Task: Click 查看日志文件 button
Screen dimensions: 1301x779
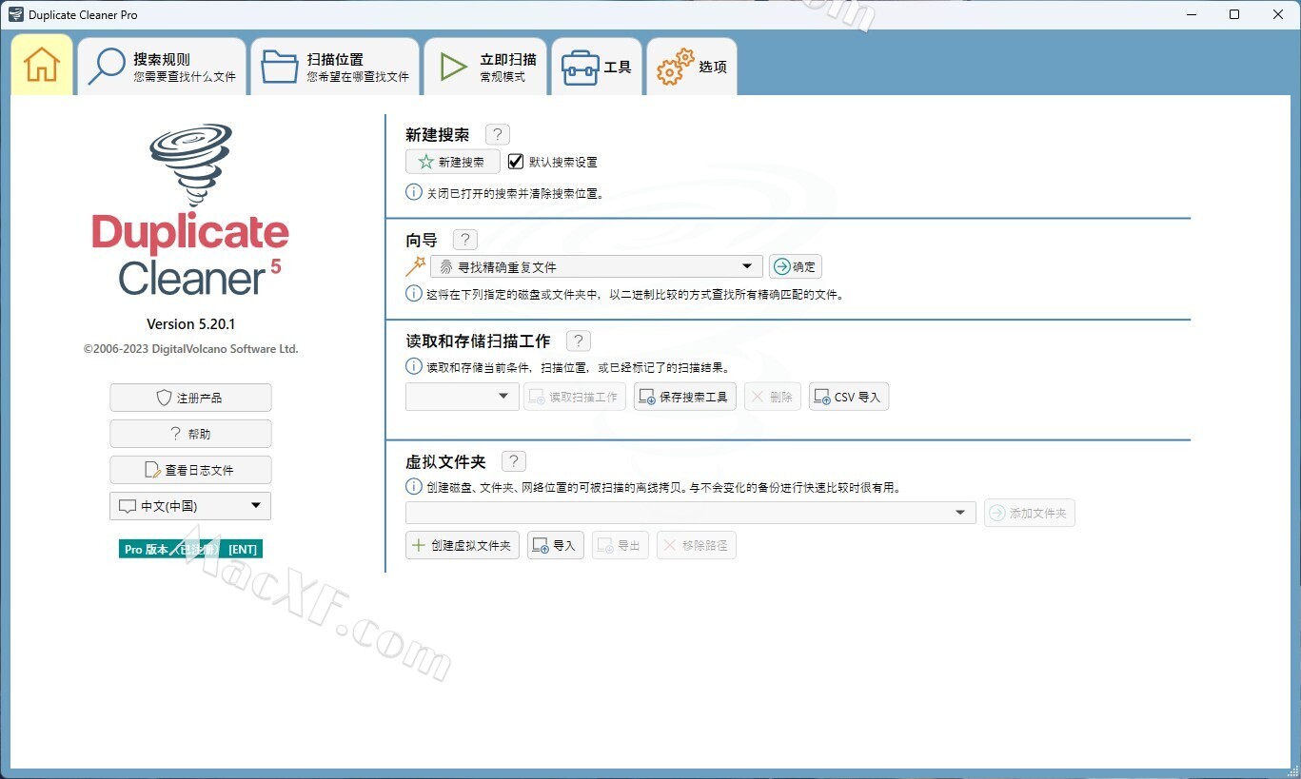Action: (190, 470)
